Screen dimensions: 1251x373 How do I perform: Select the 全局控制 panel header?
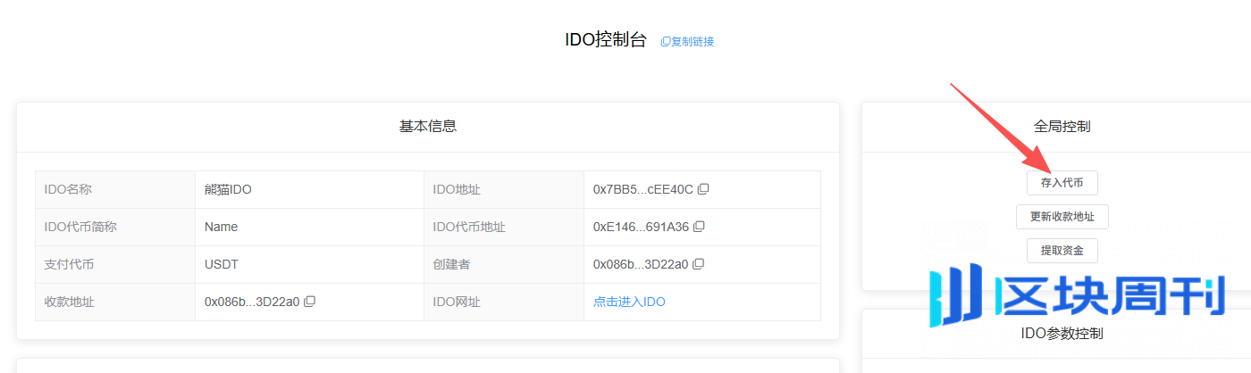1062,127
